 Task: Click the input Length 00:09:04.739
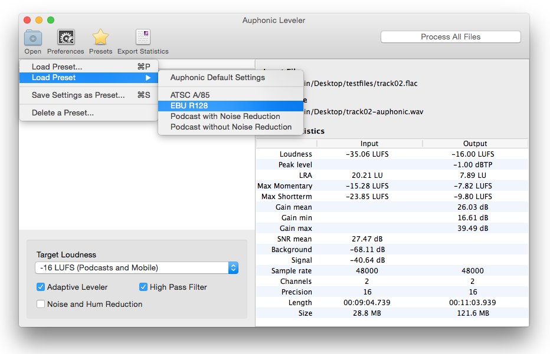click(367, 303)
